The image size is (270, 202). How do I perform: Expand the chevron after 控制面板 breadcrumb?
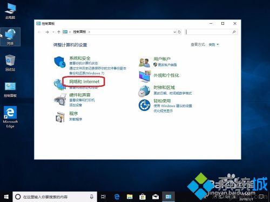[x=89, y=32]
